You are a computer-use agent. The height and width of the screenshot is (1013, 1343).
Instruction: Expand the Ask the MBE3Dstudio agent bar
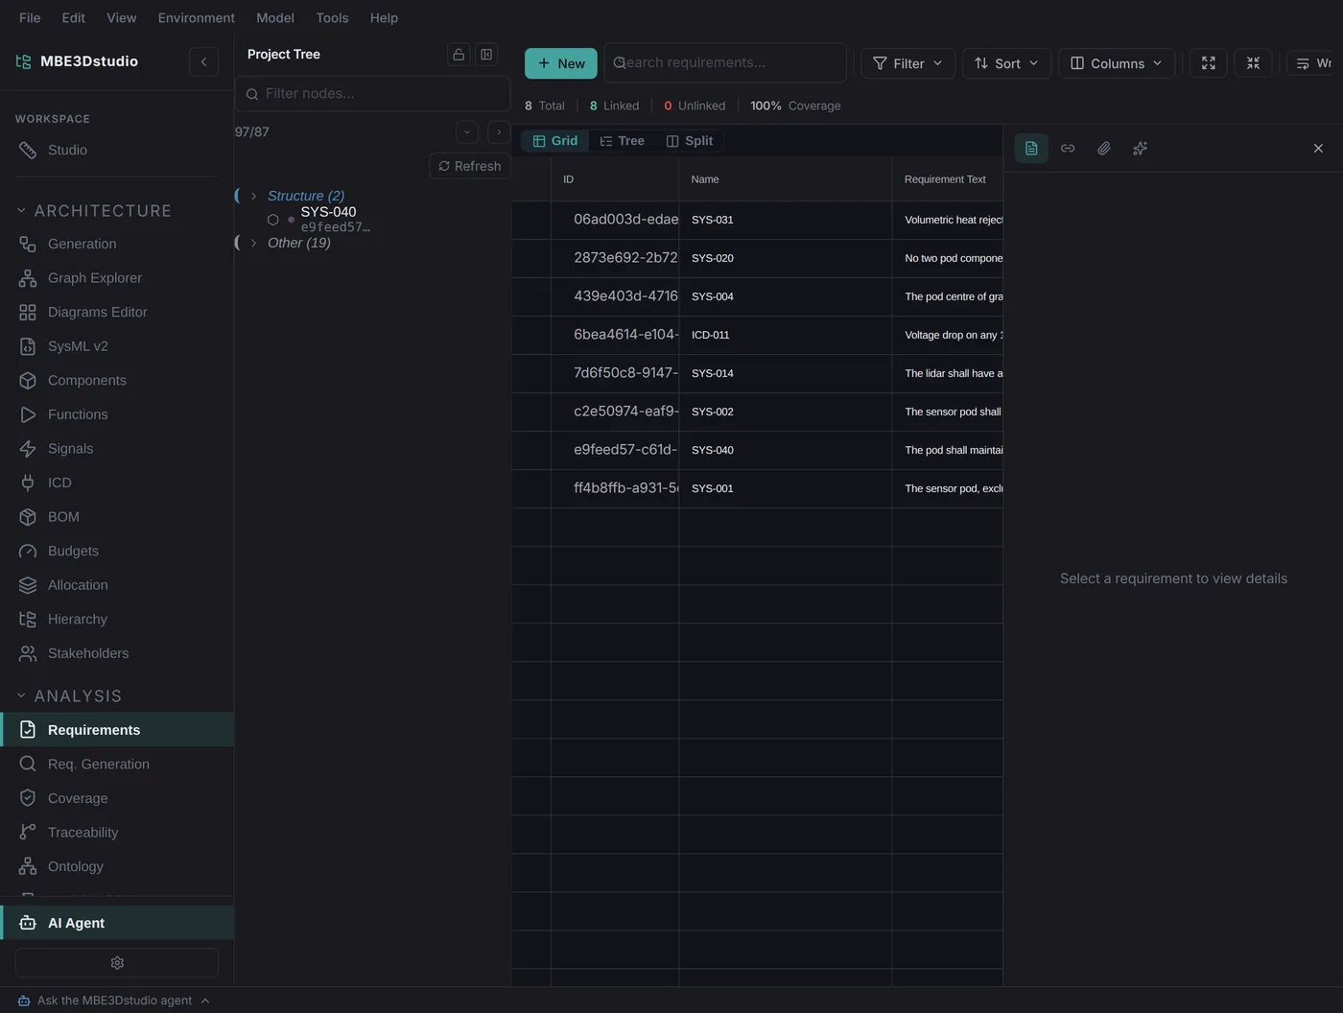coord(113,1001)
